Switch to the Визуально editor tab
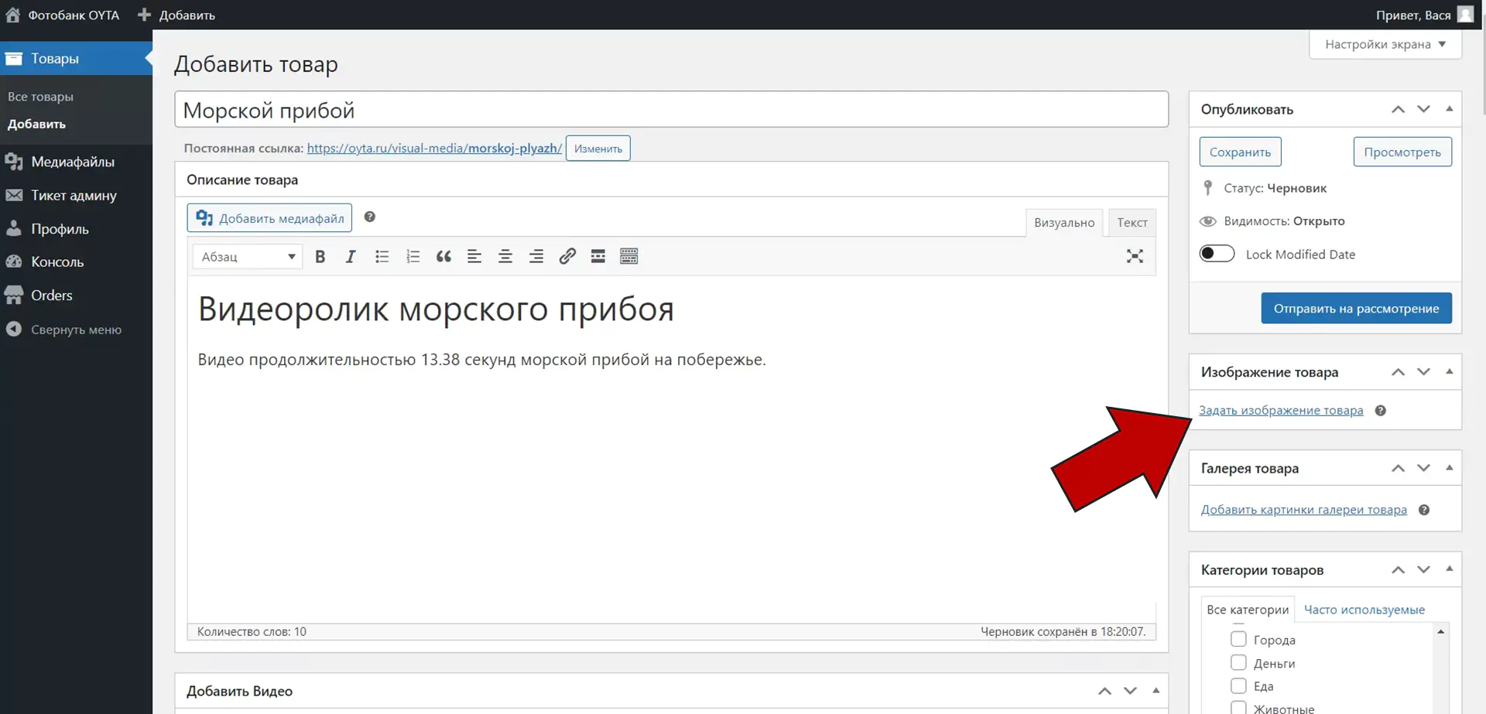Viewport: 1486px width, 714px height. pyautogui.click(x=1064, y=223)
